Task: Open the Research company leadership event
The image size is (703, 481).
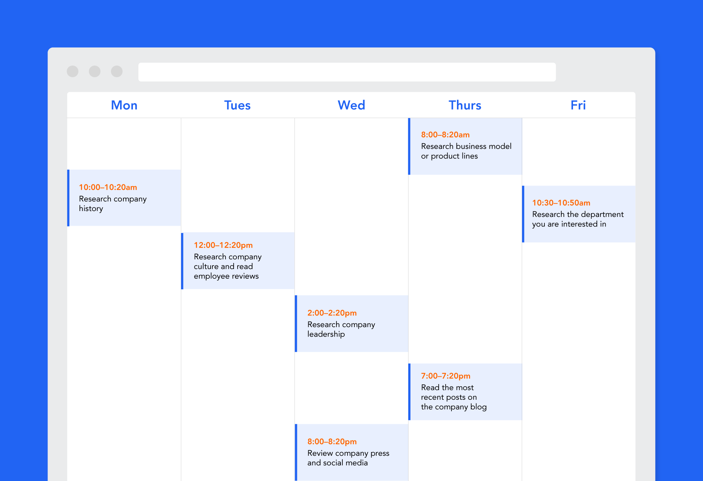Action: [x=351, y=324]
